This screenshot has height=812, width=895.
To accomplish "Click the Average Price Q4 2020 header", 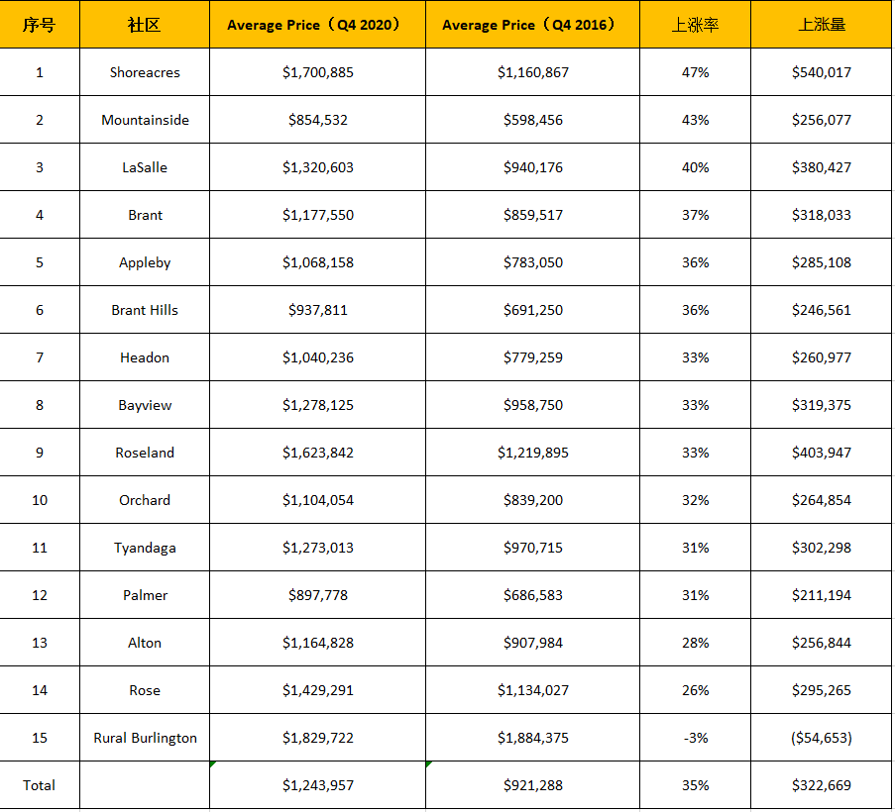I will 317,25.
